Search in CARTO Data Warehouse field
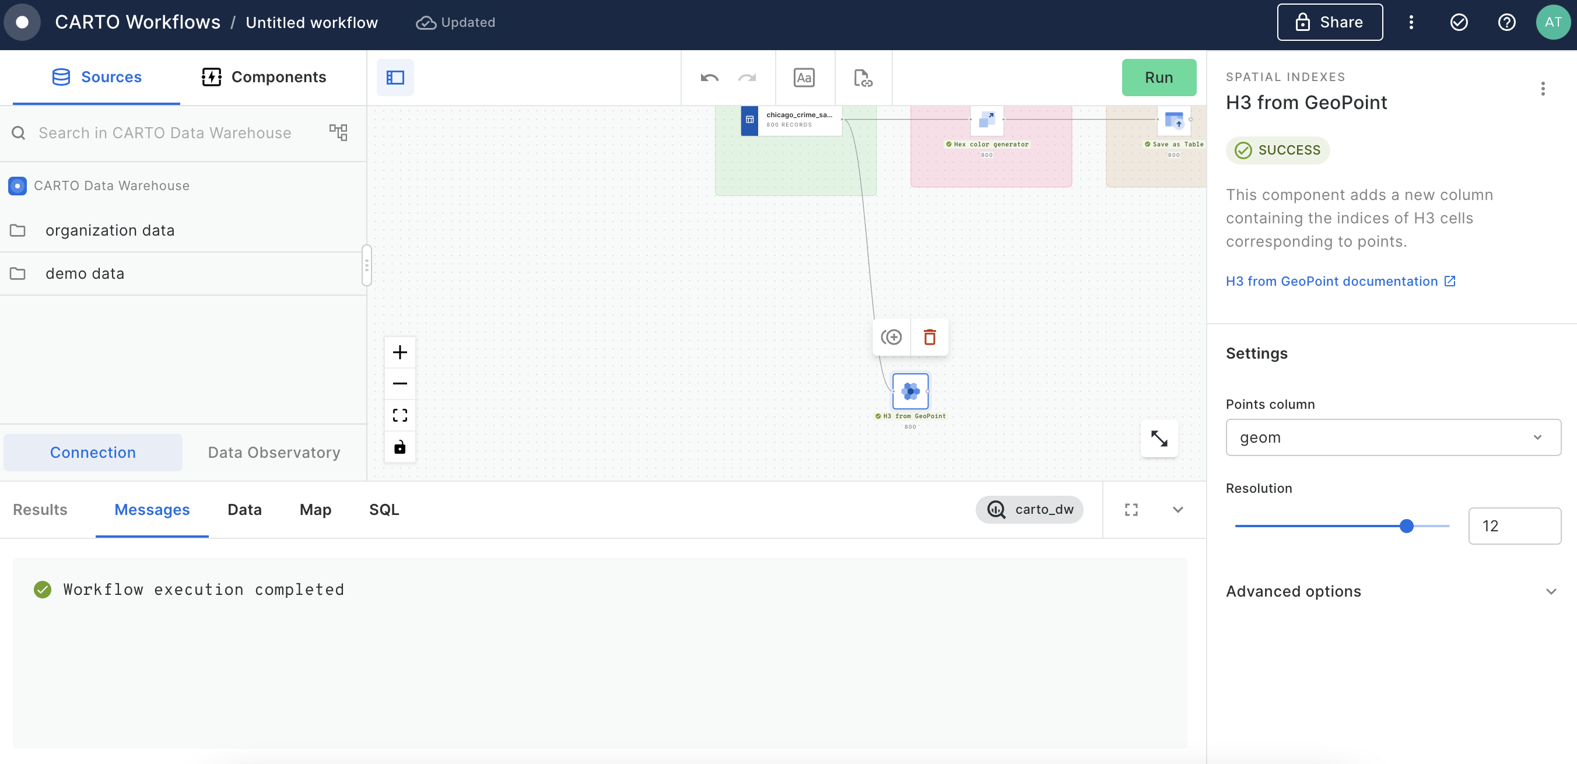 click(x=164, y=133)
